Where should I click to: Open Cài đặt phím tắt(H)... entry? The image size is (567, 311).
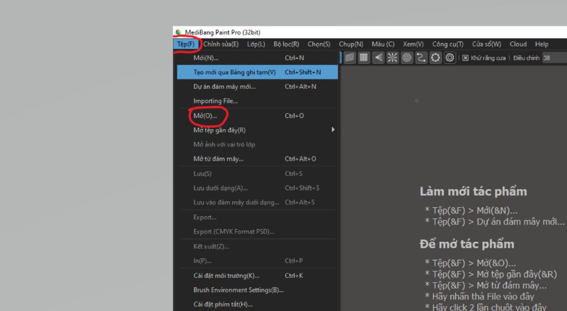pos(257,304)
